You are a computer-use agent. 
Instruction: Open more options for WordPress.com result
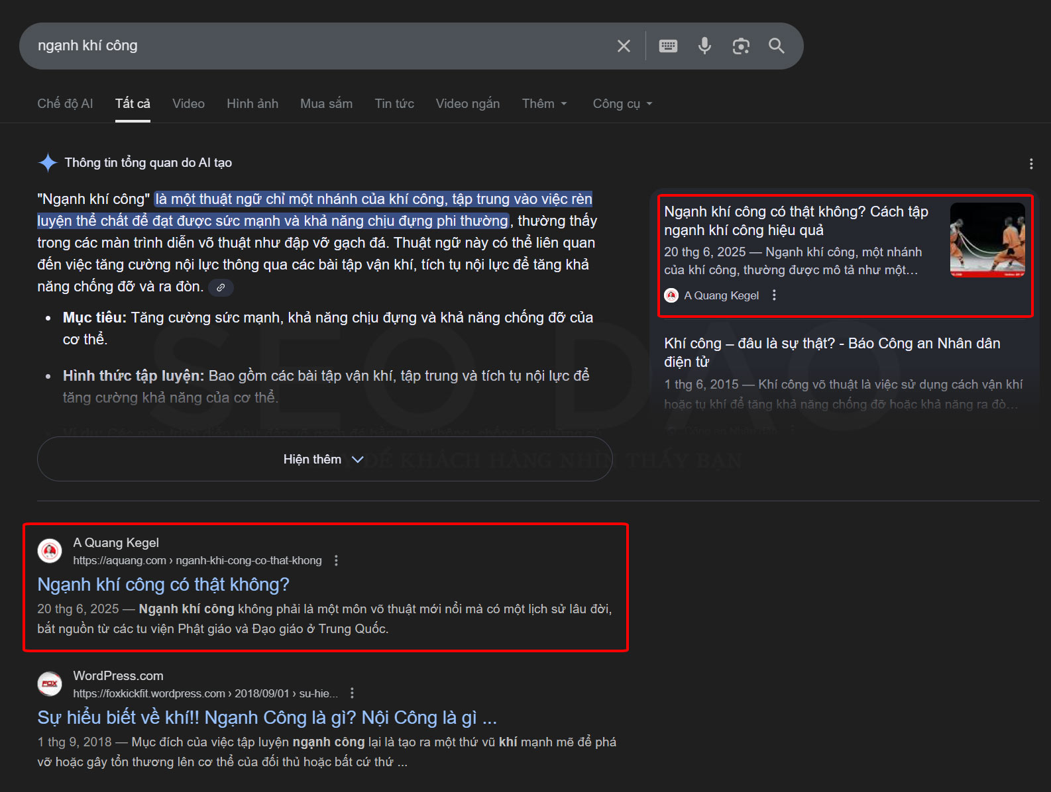[353, 693]
